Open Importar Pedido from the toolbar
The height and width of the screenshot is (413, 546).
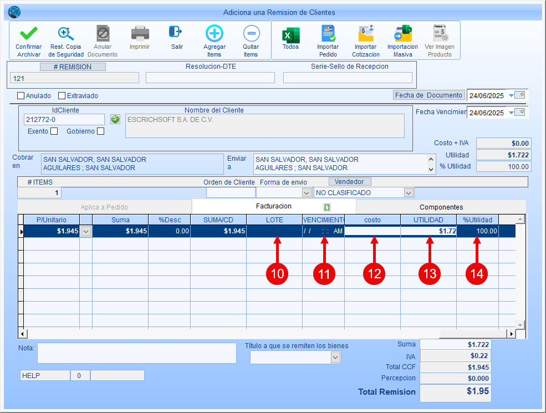point(328,34)
